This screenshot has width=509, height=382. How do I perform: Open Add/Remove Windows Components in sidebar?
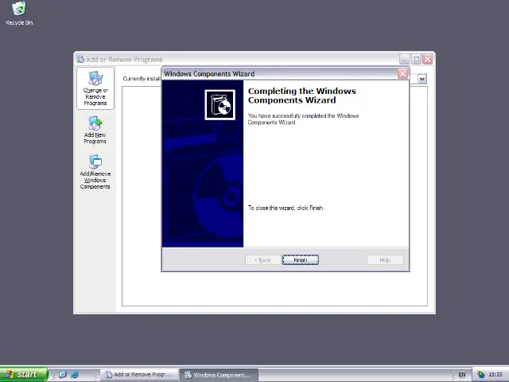[95, 172]
